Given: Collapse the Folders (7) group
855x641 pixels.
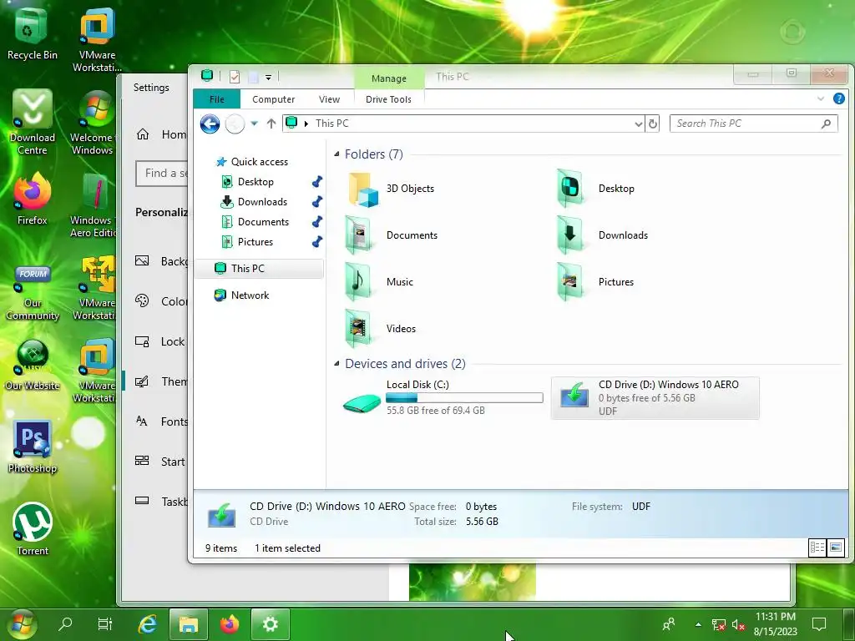Looking at the screenshot, I should 336,154.
